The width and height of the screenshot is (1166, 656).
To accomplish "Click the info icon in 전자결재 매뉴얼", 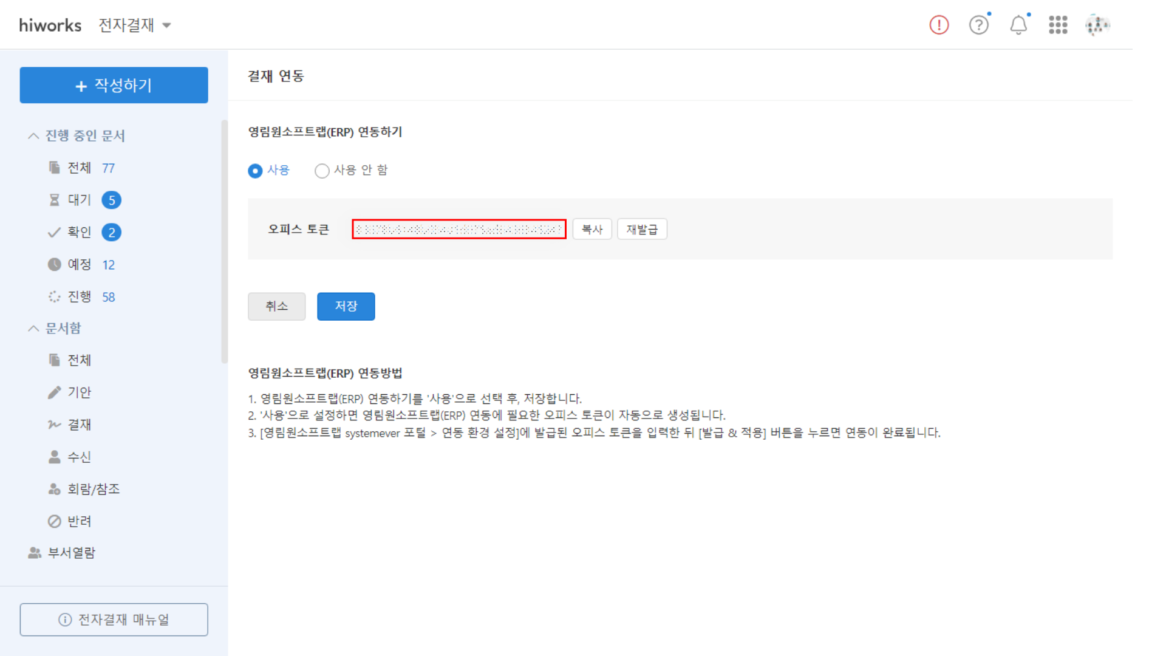I will click(x=65, y=620).
